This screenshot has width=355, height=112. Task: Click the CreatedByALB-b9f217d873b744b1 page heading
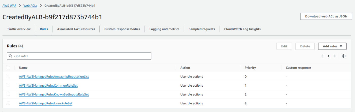(x=52, y=17)
